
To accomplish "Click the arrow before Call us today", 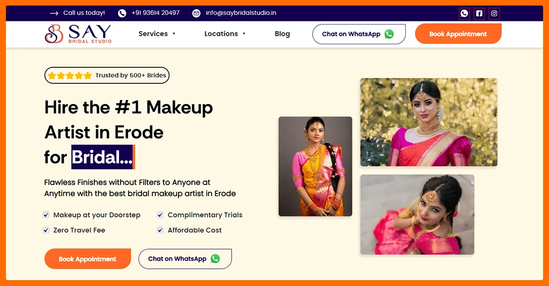I will pyautogui.click(x=54, y=13).
